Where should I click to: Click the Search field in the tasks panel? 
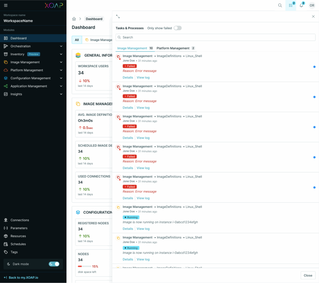[215, 37]
